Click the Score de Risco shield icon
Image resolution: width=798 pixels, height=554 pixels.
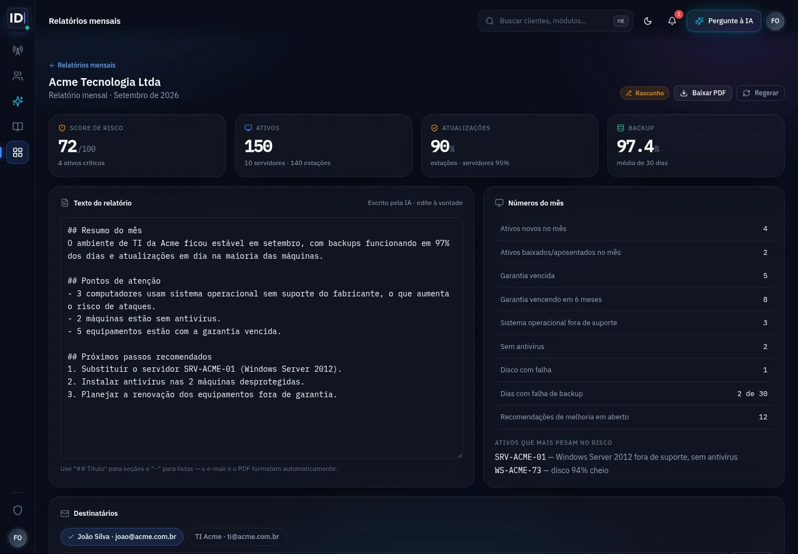[62, 128]
